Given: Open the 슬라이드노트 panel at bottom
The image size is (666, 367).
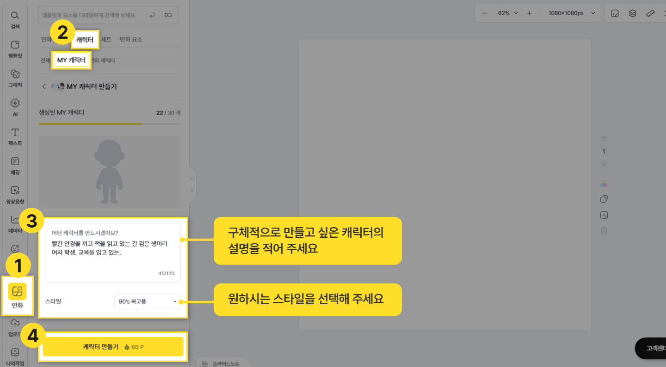Looking at the screenshot, I should (222, 363).
